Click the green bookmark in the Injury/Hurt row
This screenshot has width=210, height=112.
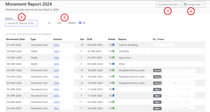pyautogui.click(x=113, y=58)
